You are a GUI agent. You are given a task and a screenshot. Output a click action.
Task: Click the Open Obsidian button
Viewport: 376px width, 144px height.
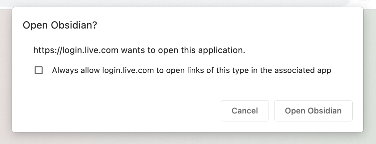(x=313, y=111)
